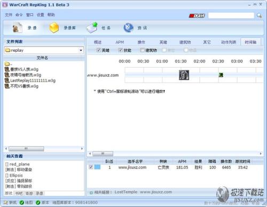This screenshot has width=267, height=207.
Task: Toggle the 技能 timeline checkbox
Action: 121,50
